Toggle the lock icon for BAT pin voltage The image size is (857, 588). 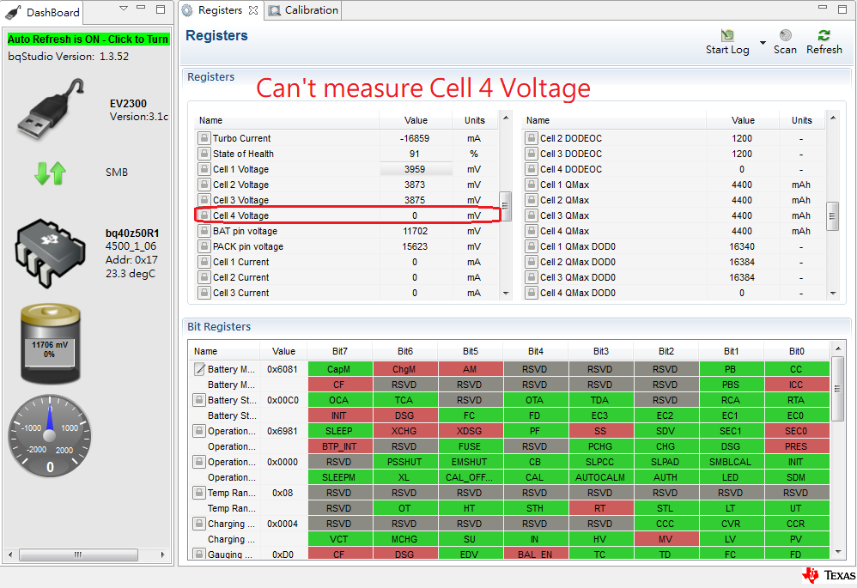click(204, 231)
